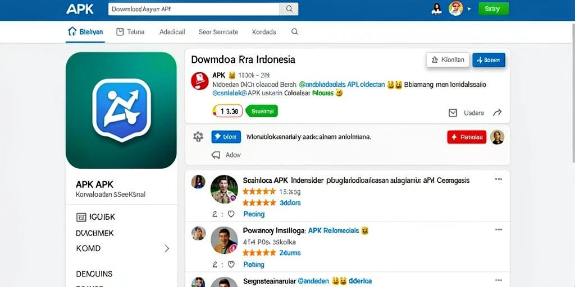Click the APK Reilomecials link
Screen dimensions: 575x287
334,230
